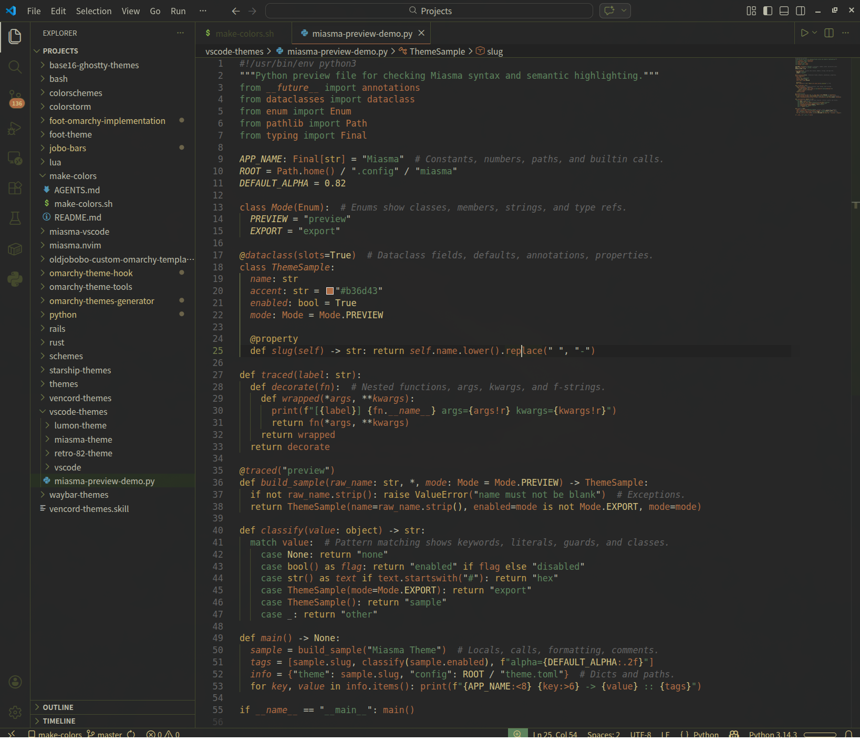Expand the omarchy-themes-generator folder
This screenshot has height=742, width=860.
[x=112, y=301]
